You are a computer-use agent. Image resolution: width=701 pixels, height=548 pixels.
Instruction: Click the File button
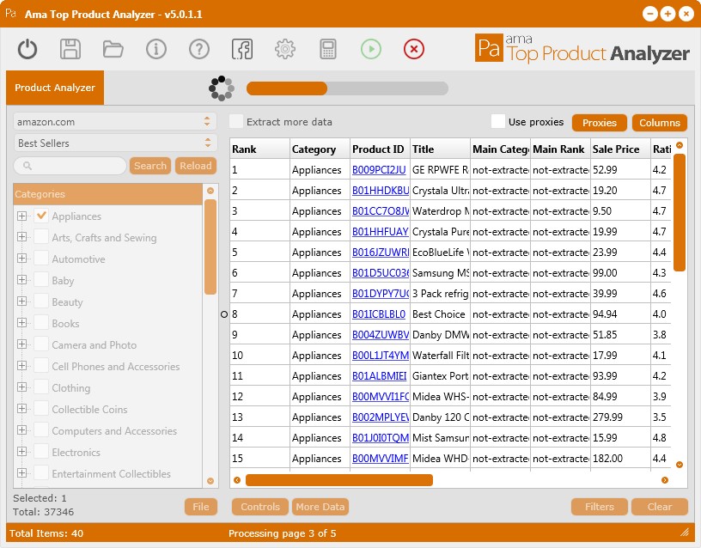tap(201, 507)
